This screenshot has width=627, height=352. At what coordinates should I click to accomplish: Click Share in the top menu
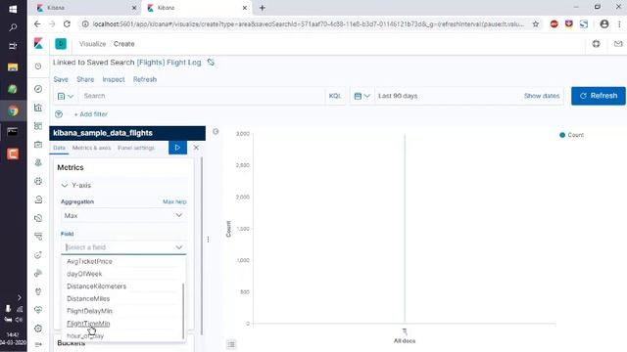tap(85, 79)
